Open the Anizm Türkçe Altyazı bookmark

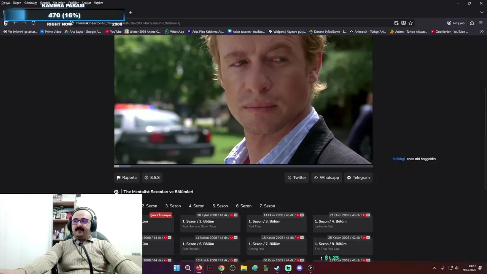tap(409, 32)
